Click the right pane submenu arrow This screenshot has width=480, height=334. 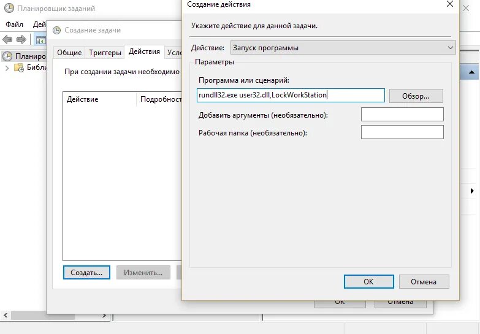pyautogui.click(x=472, y=191)
